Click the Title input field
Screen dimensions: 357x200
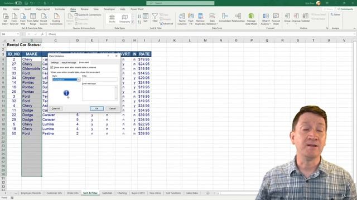100,79
